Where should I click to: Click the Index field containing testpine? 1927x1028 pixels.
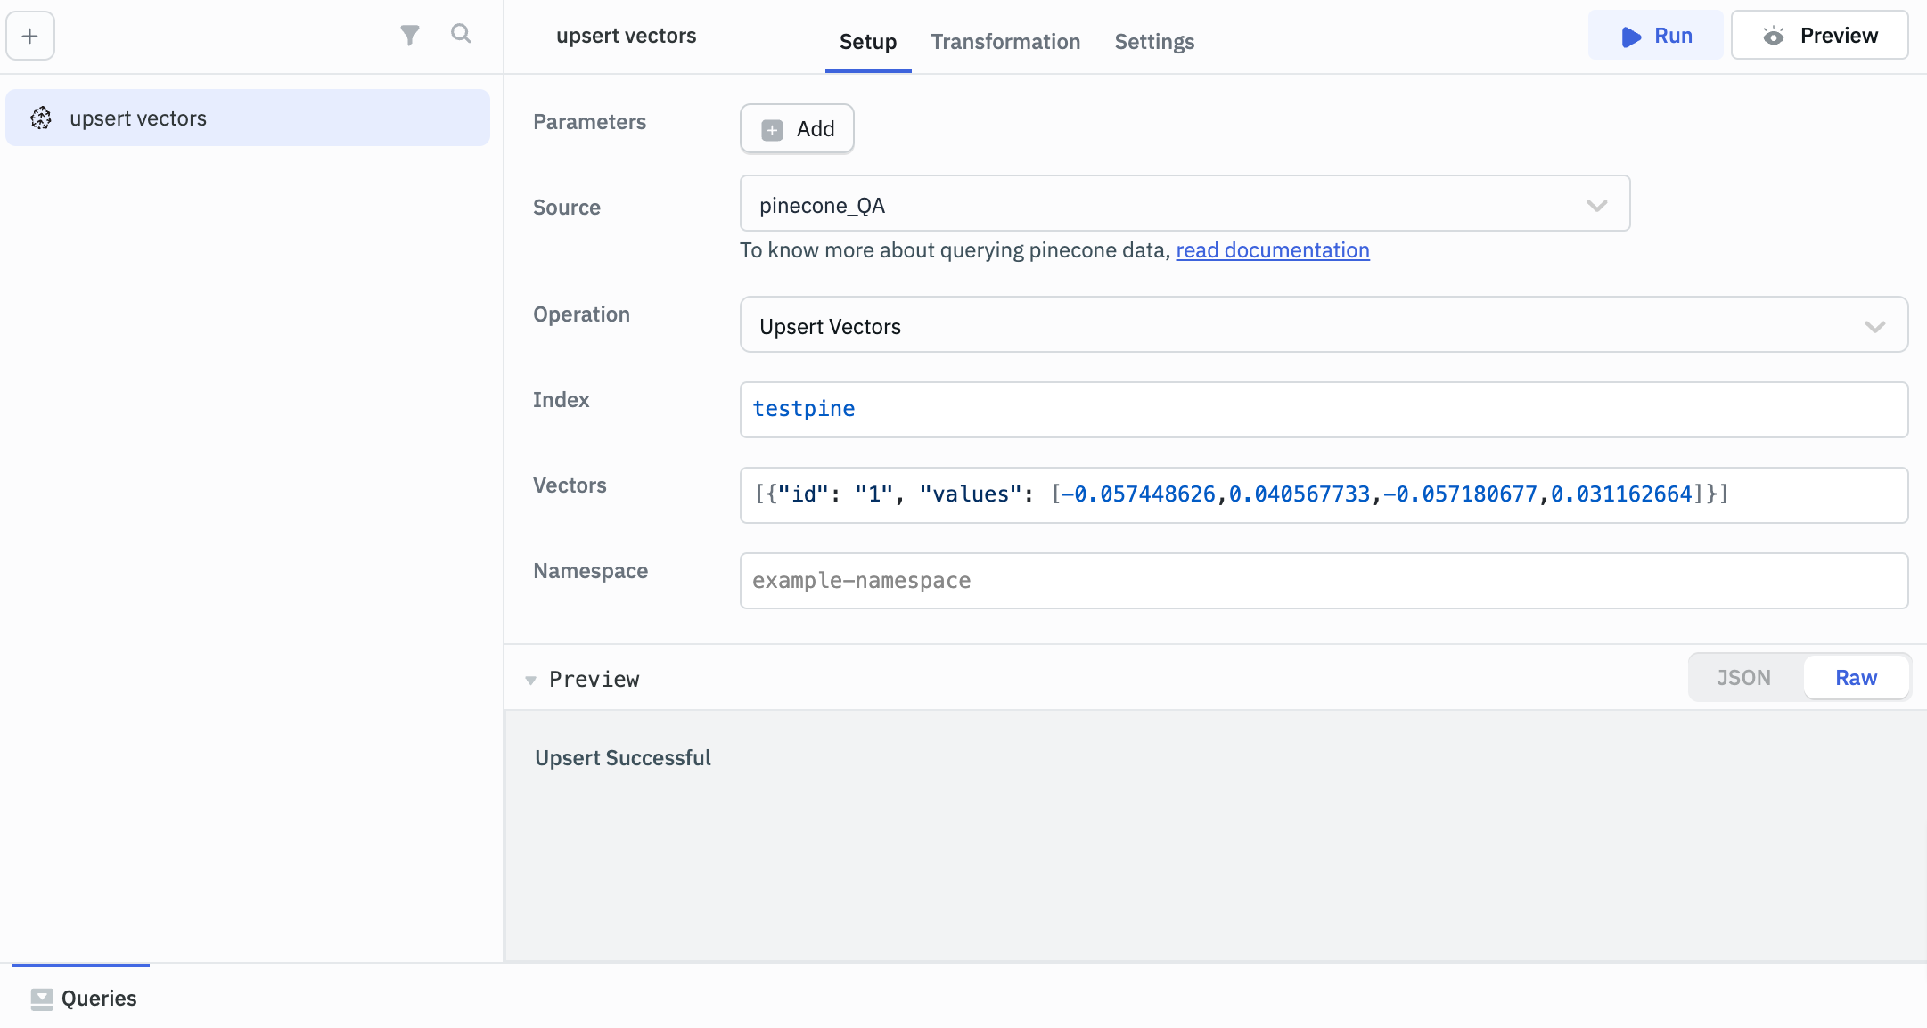click(x=1324, y=410)
